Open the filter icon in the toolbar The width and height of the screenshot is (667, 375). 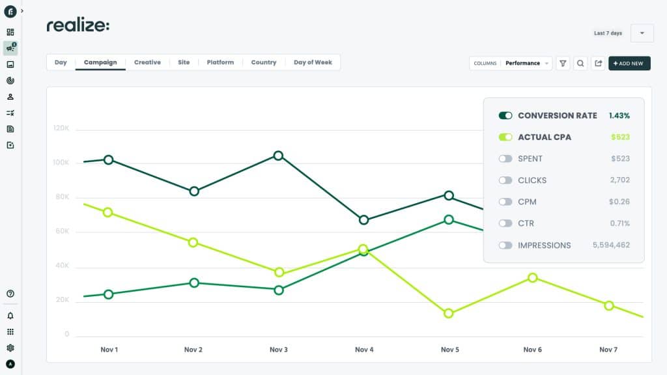tap(563, 63)
